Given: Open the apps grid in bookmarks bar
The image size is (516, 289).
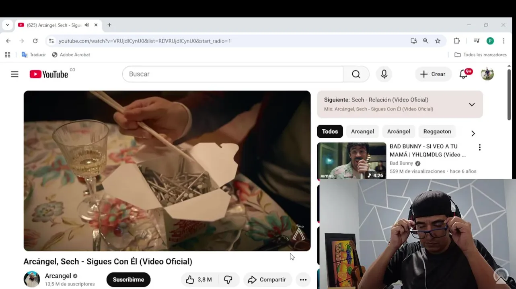Looking at the screenshot, I should point(7,55).
